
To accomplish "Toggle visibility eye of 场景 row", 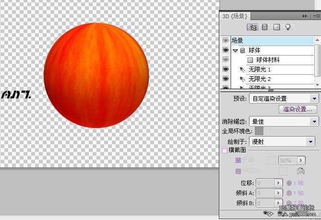I will point(226,40).
